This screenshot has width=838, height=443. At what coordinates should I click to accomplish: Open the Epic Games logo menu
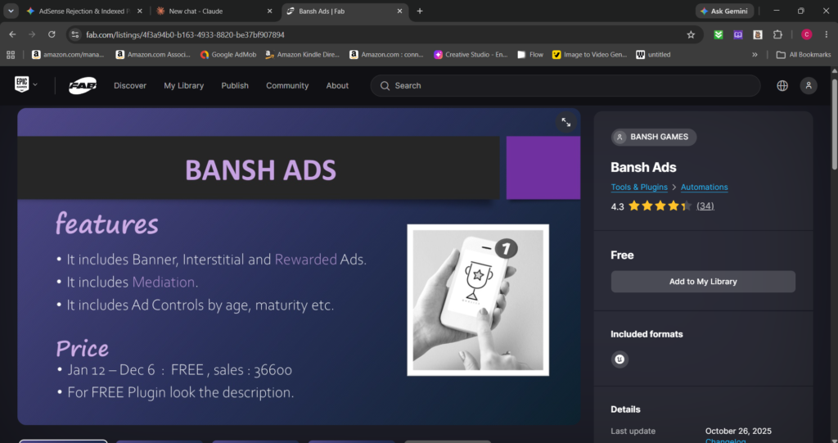pyautogui.click(x=21, y=84)
